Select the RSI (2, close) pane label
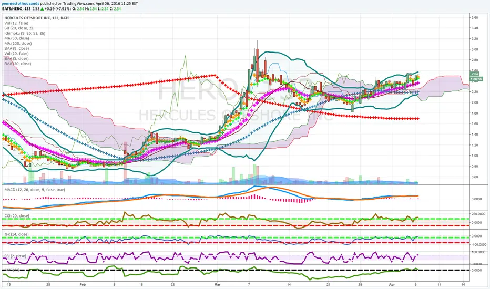490x289 pixels. (x=15, y=256)
